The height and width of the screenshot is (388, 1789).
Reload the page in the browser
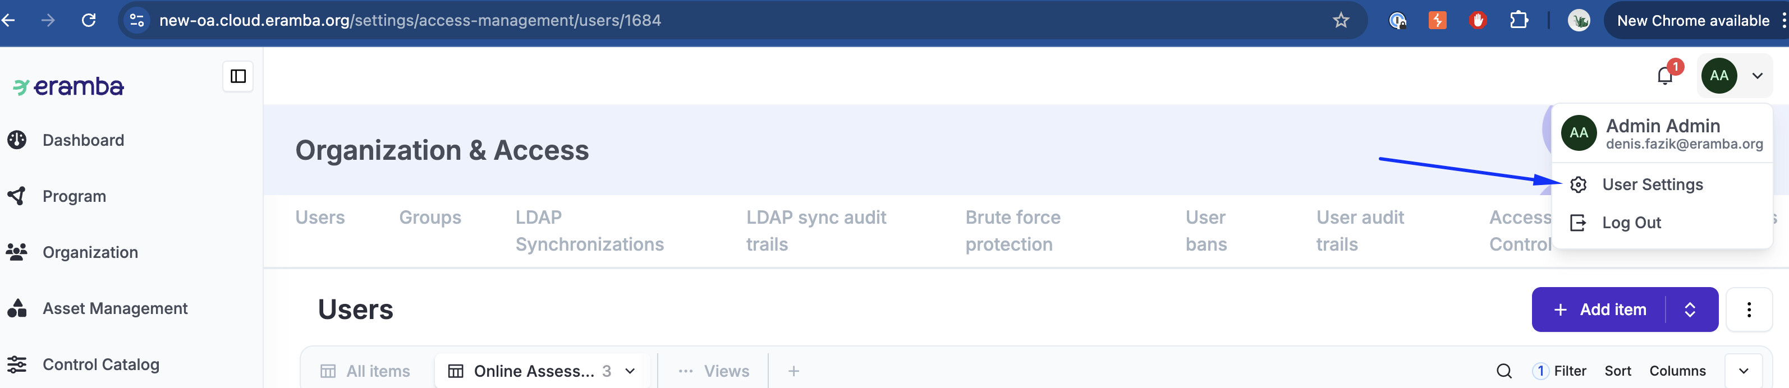coord(89,21)
